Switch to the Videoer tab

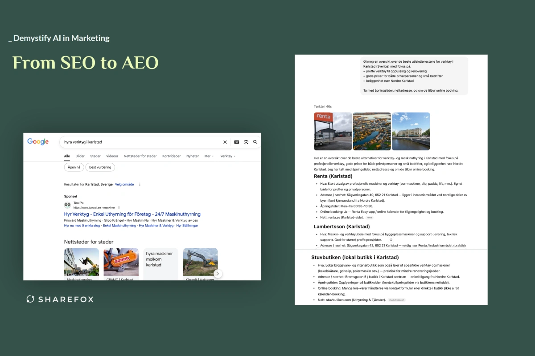pyautogui.click(x=112, y=156)
